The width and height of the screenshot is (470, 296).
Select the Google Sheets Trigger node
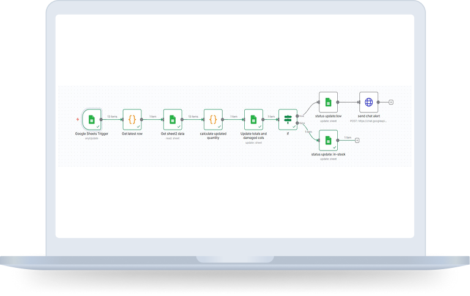[91, 119]
